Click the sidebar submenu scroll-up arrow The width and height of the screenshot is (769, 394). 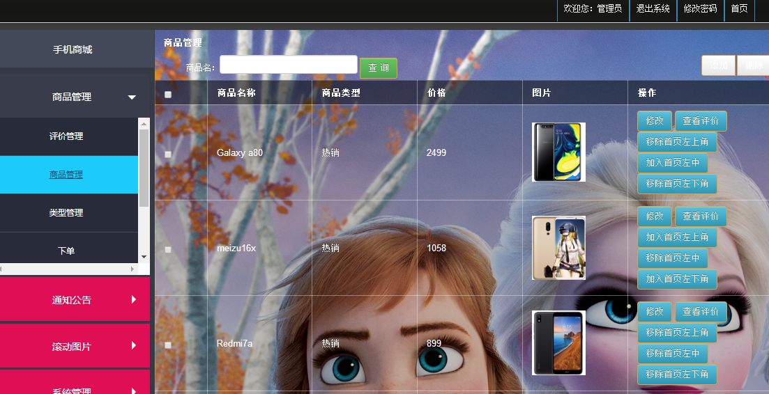[144, 125]
